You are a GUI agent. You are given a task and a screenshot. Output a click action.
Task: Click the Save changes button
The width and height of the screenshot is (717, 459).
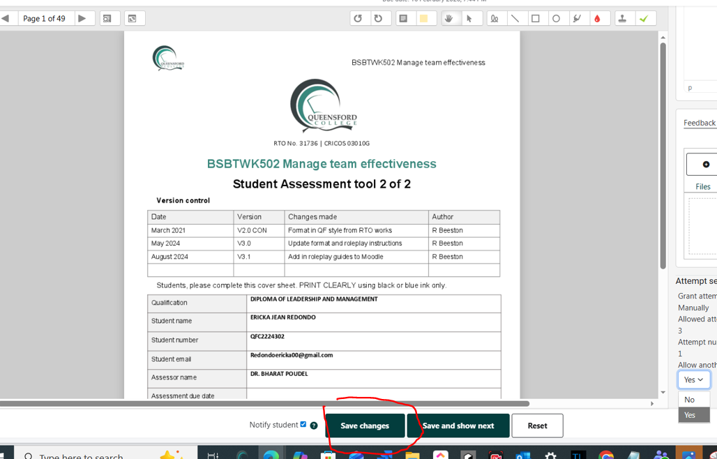click(x=365, y=426)
